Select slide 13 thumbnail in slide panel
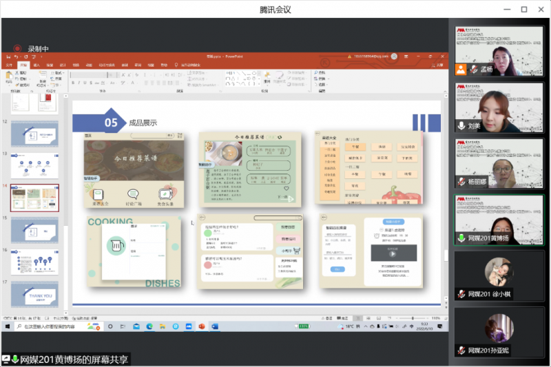Screen dimensions: 551x367 (34, 165)
